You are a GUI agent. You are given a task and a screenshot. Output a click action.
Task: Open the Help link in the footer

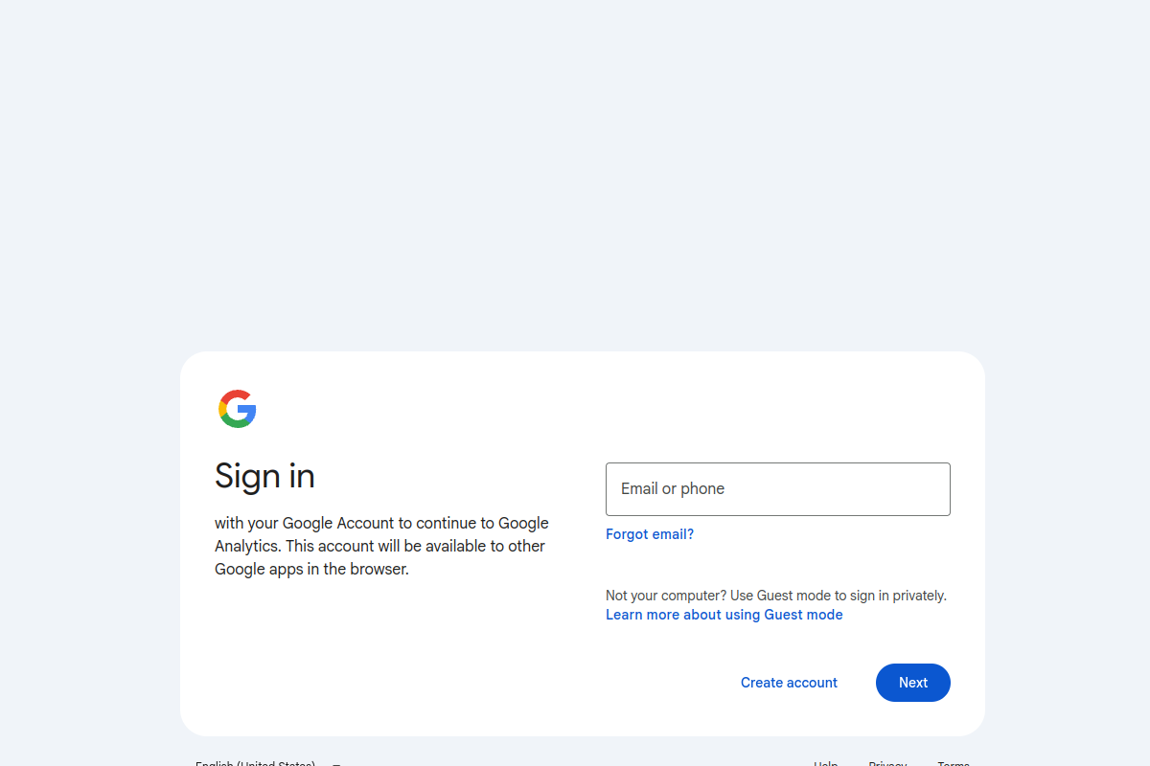825,763
